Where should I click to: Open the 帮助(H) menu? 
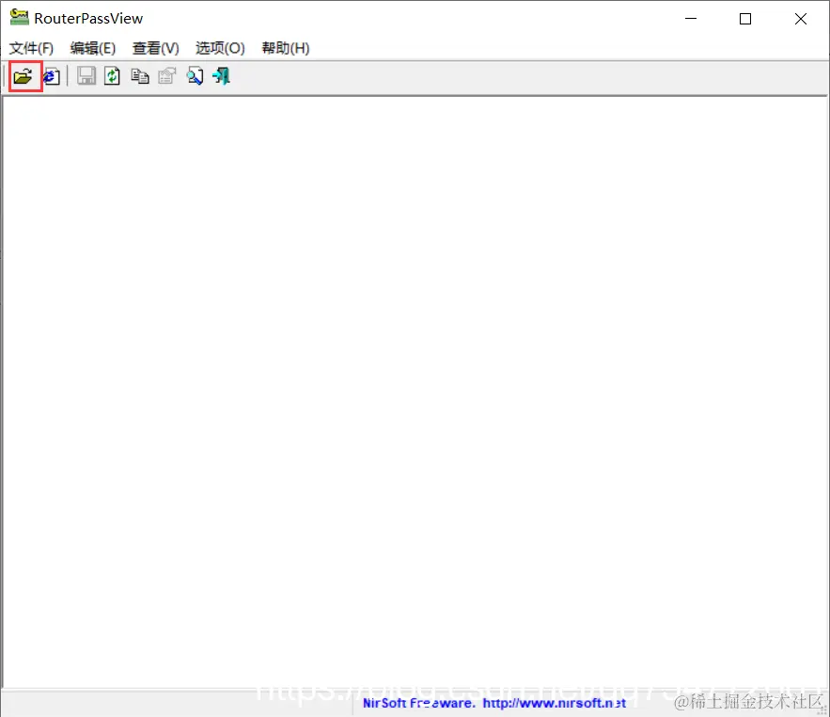click(x=284, y=48)
